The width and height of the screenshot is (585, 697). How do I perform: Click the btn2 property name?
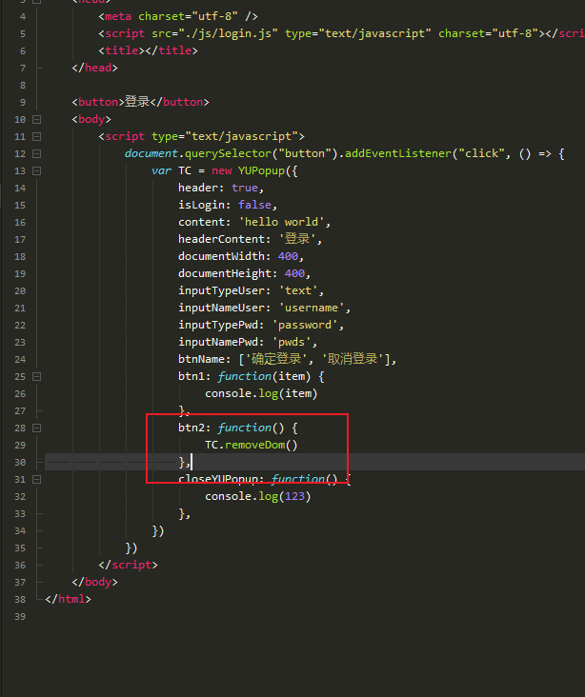coord(192,428)
